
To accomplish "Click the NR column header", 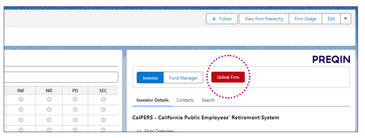I will point(49,91).
